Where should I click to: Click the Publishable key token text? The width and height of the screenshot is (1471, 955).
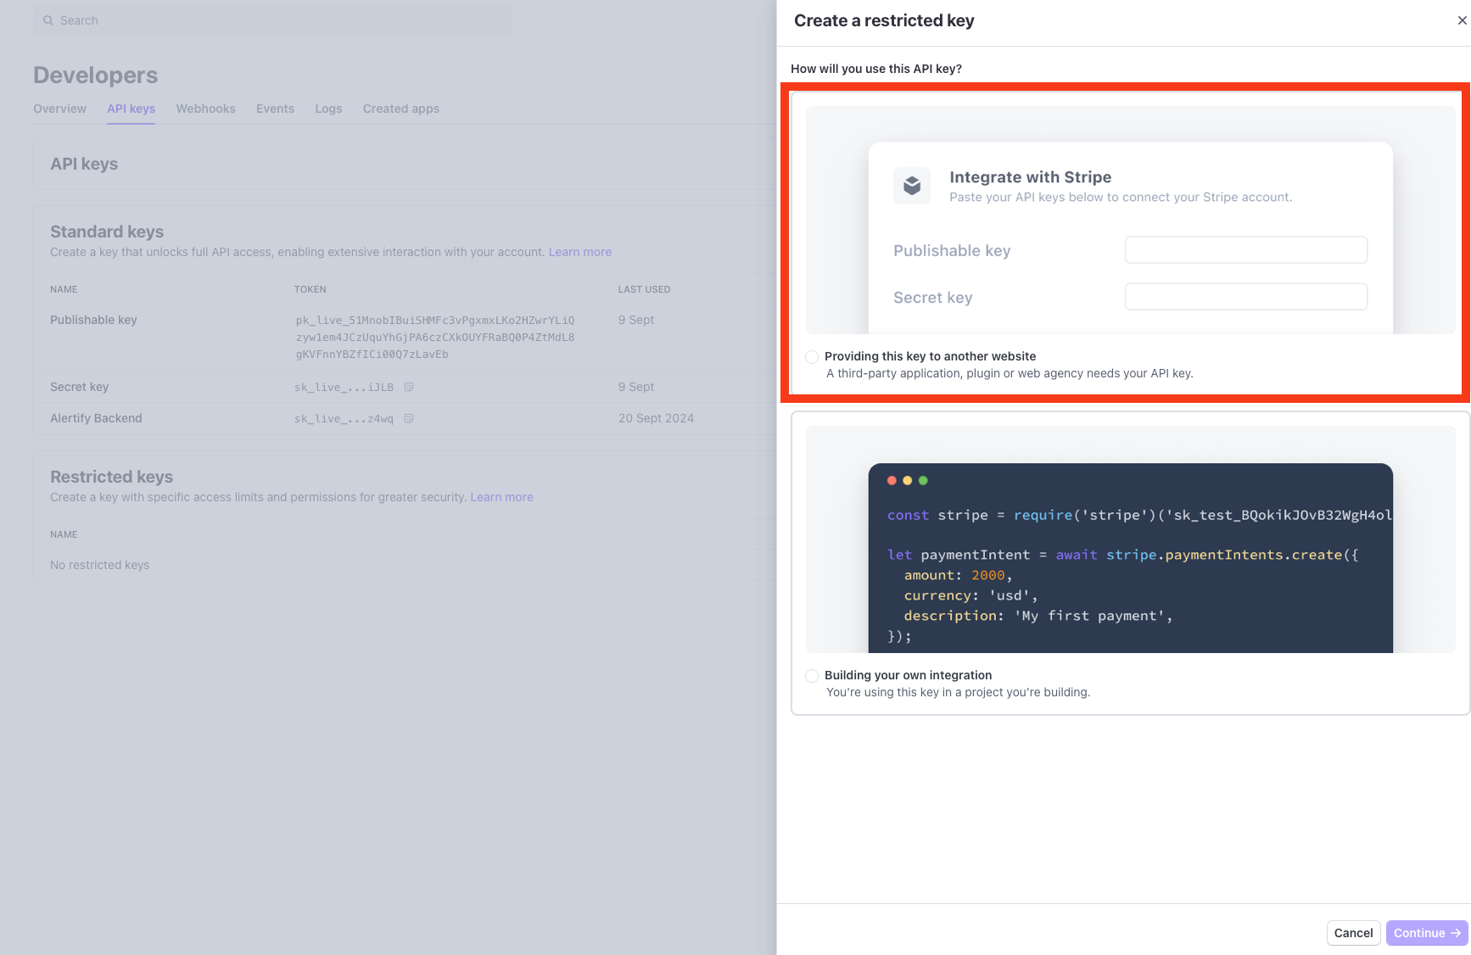point(435,337)
